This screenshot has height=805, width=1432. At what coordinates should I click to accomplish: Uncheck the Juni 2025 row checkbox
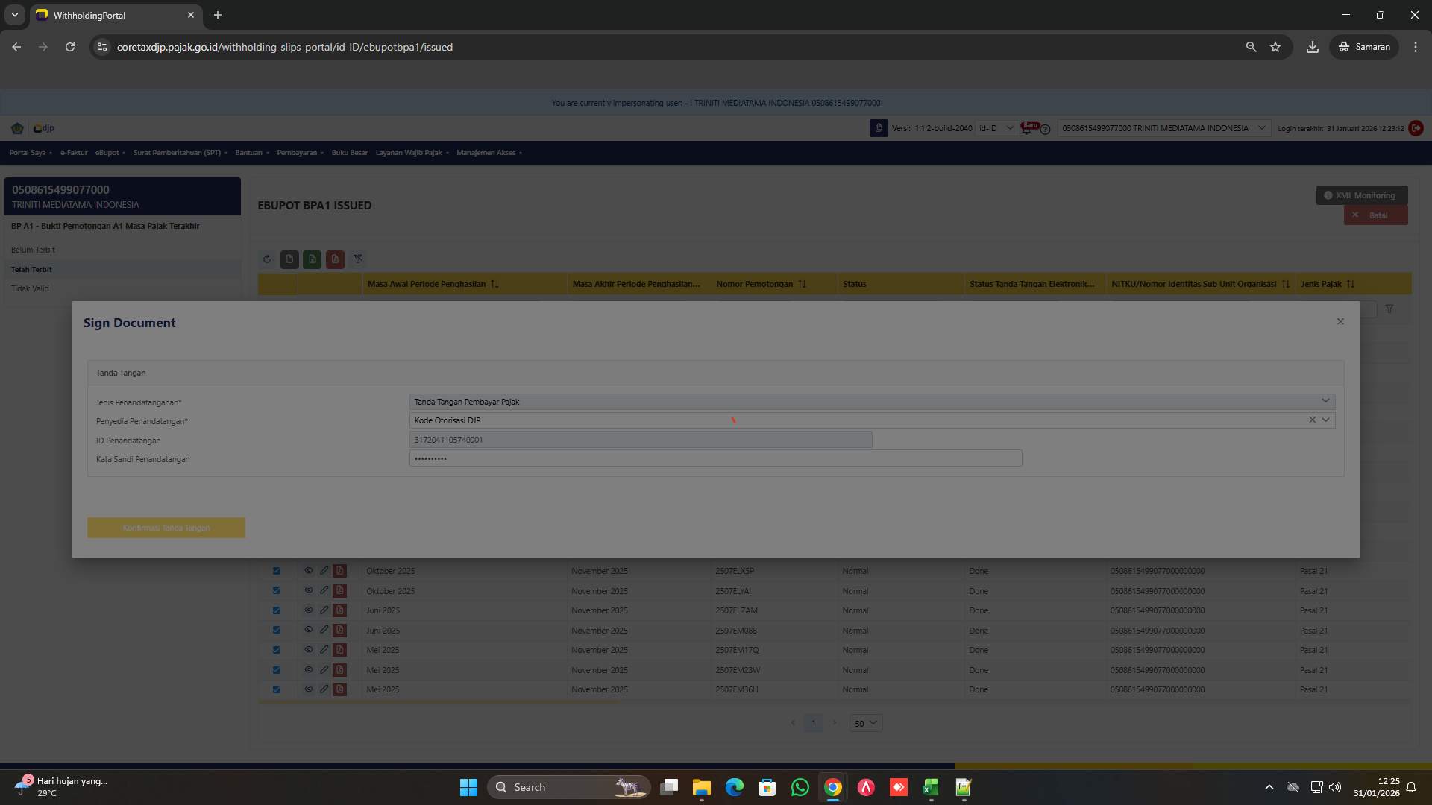click(277, 610)
